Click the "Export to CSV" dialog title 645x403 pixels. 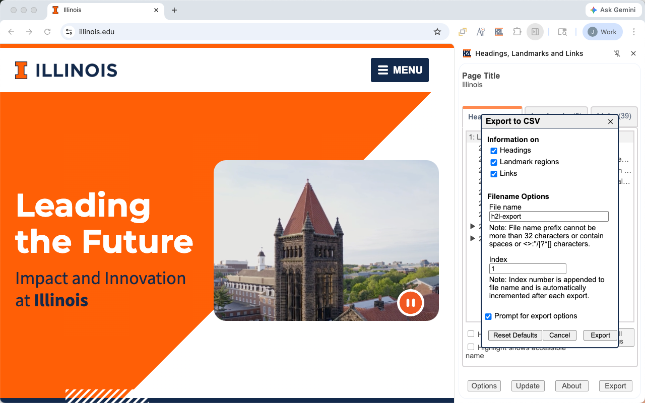(512, 121)
